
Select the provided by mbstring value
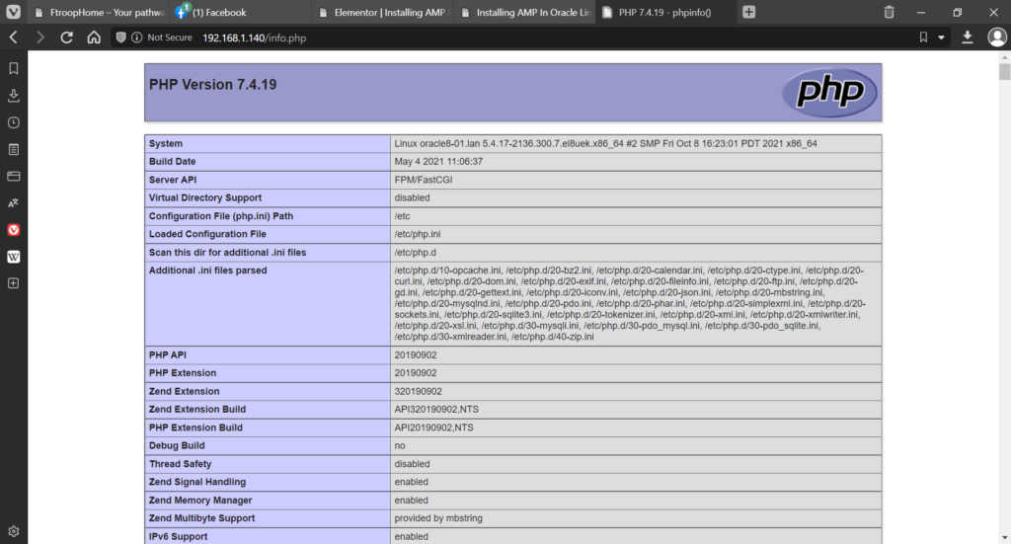(x=438, y=518)
